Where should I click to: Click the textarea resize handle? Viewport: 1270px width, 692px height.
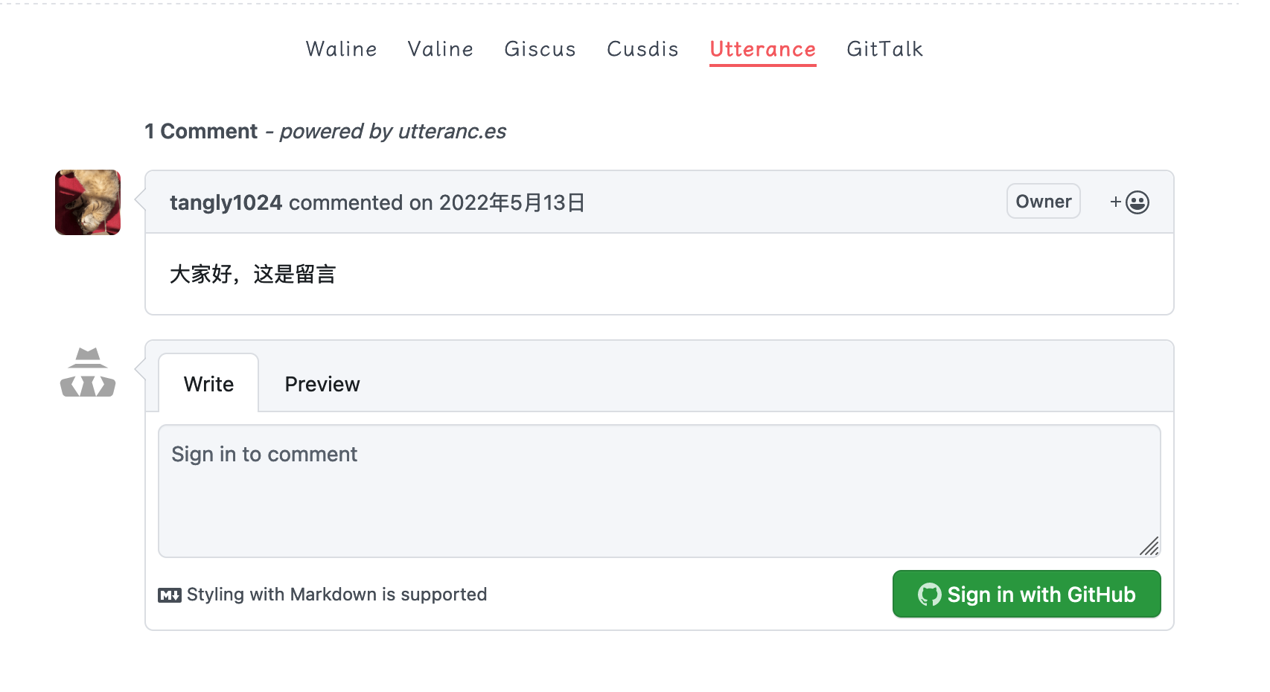click(1149, 546)
